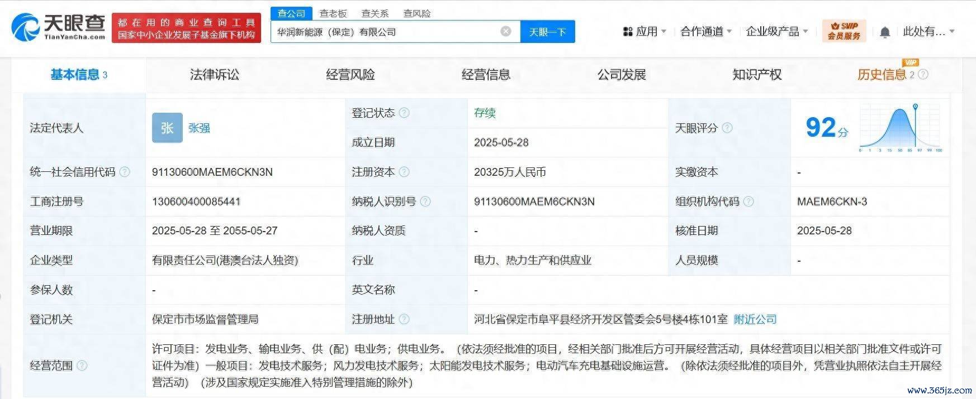Select the 经营风险 tab
The image size is (976, 399).
(x=350, y=74)
